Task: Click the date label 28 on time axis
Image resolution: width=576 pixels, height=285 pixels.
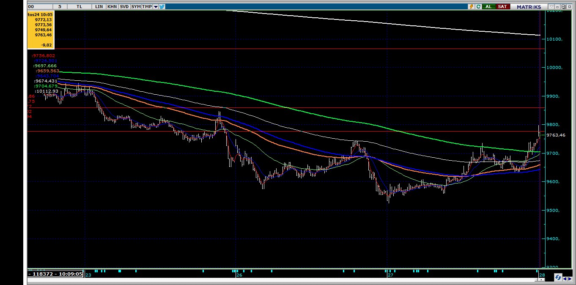Action: pos(542,275)
